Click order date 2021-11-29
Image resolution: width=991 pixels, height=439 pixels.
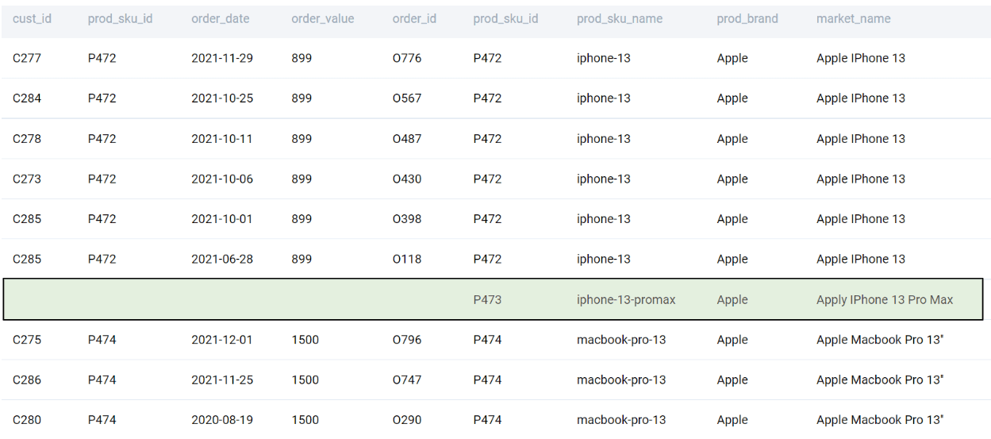(222, 58)
